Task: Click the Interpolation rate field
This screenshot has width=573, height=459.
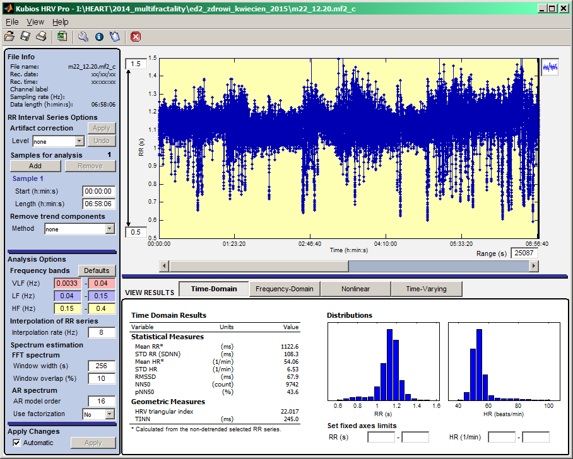Action: (101, 332)
